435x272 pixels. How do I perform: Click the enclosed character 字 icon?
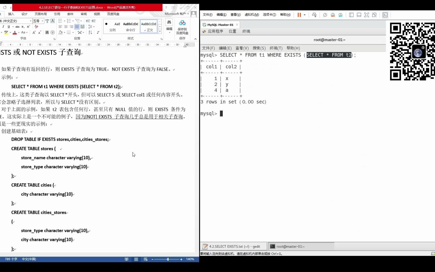pos(53,32)
